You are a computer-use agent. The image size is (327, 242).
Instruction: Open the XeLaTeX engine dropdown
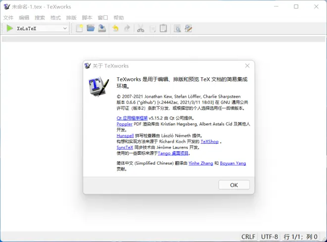(42, 28)
